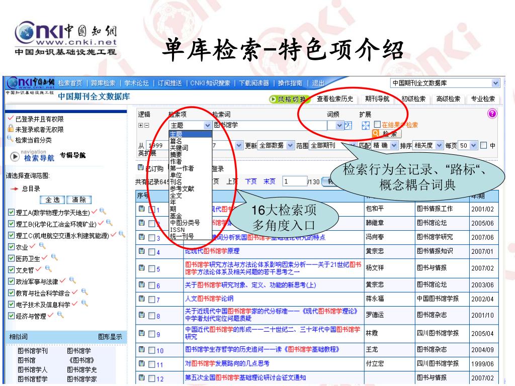Click the 扩展 expansion icon

[365, 125]
